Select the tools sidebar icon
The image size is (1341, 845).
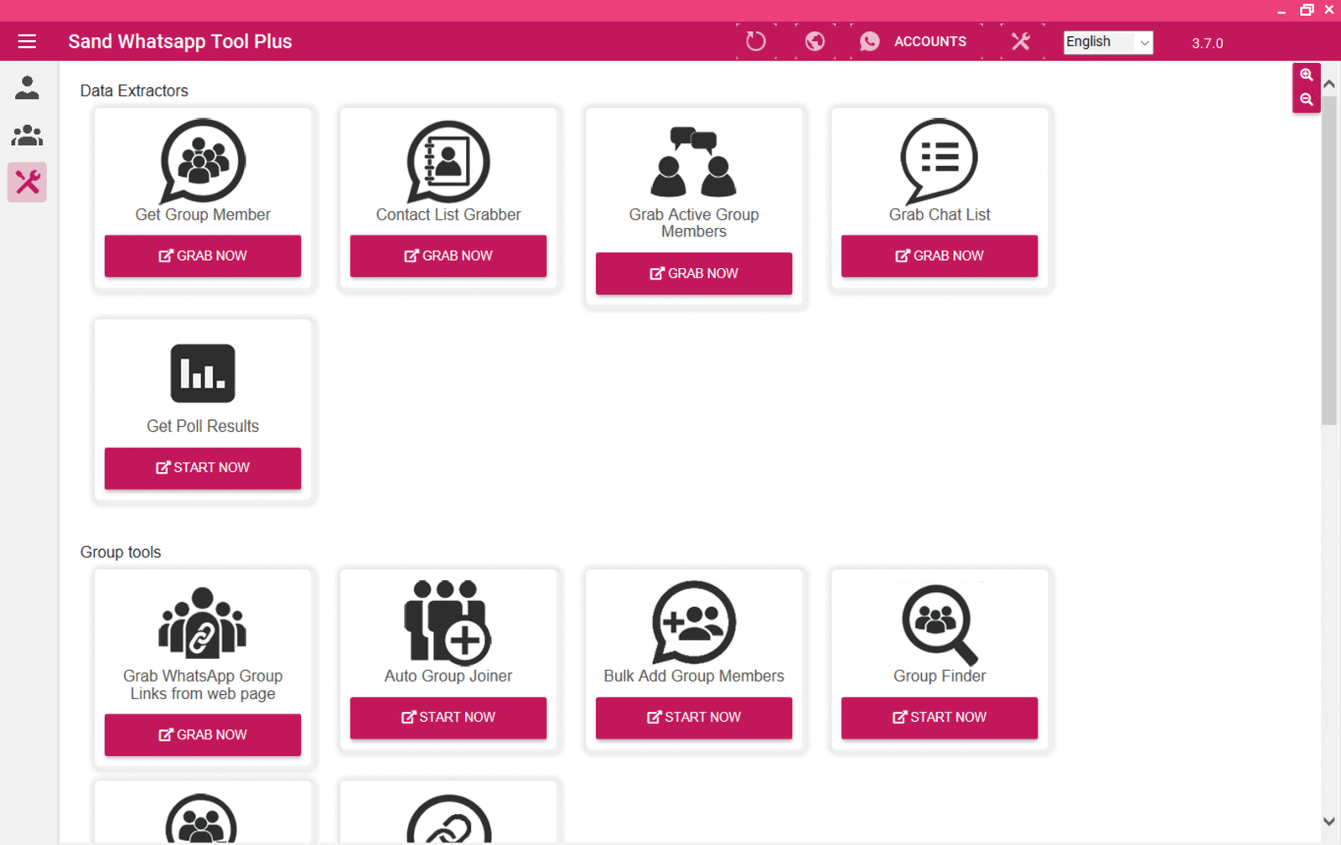click(x=27, y=182)
